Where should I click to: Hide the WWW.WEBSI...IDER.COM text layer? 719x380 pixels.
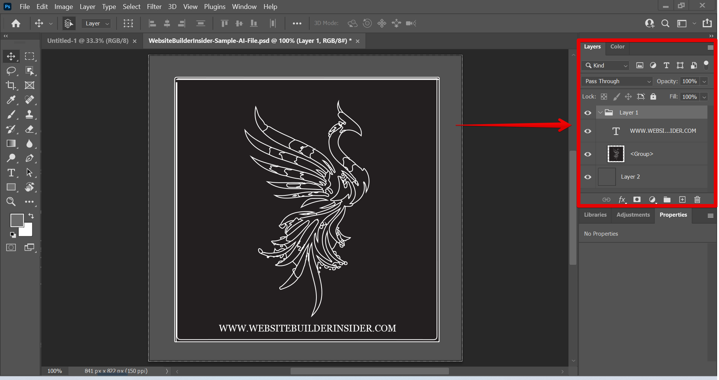point(588,131)
